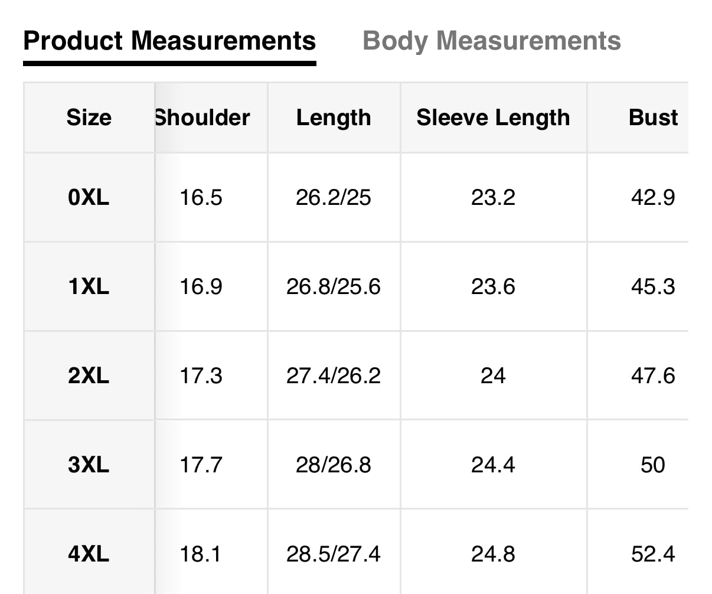Screen dimensions: 712x594
Task: Select the Sleeve Length column header
Action: (x=493, y=118)
